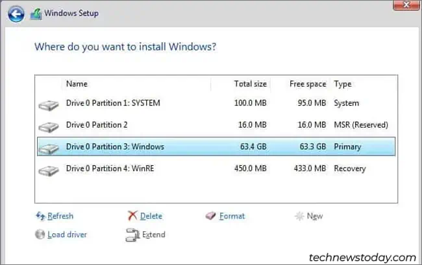Click the 450.0 MB total size cell
This screenshot has height=265, width=422.
point(251,168)
